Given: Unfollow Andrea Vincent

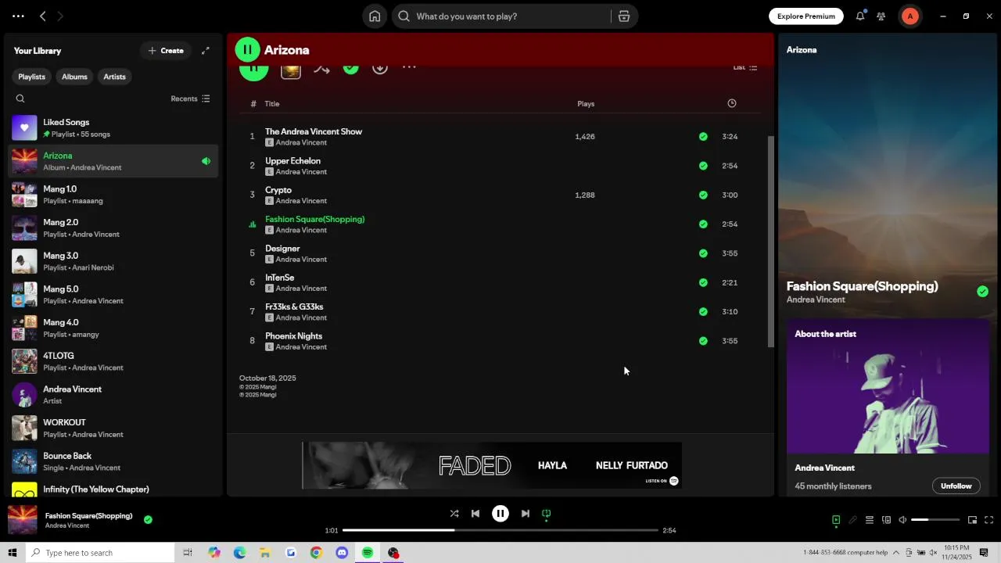Looking at the screenshot, I should click(956, 486).
